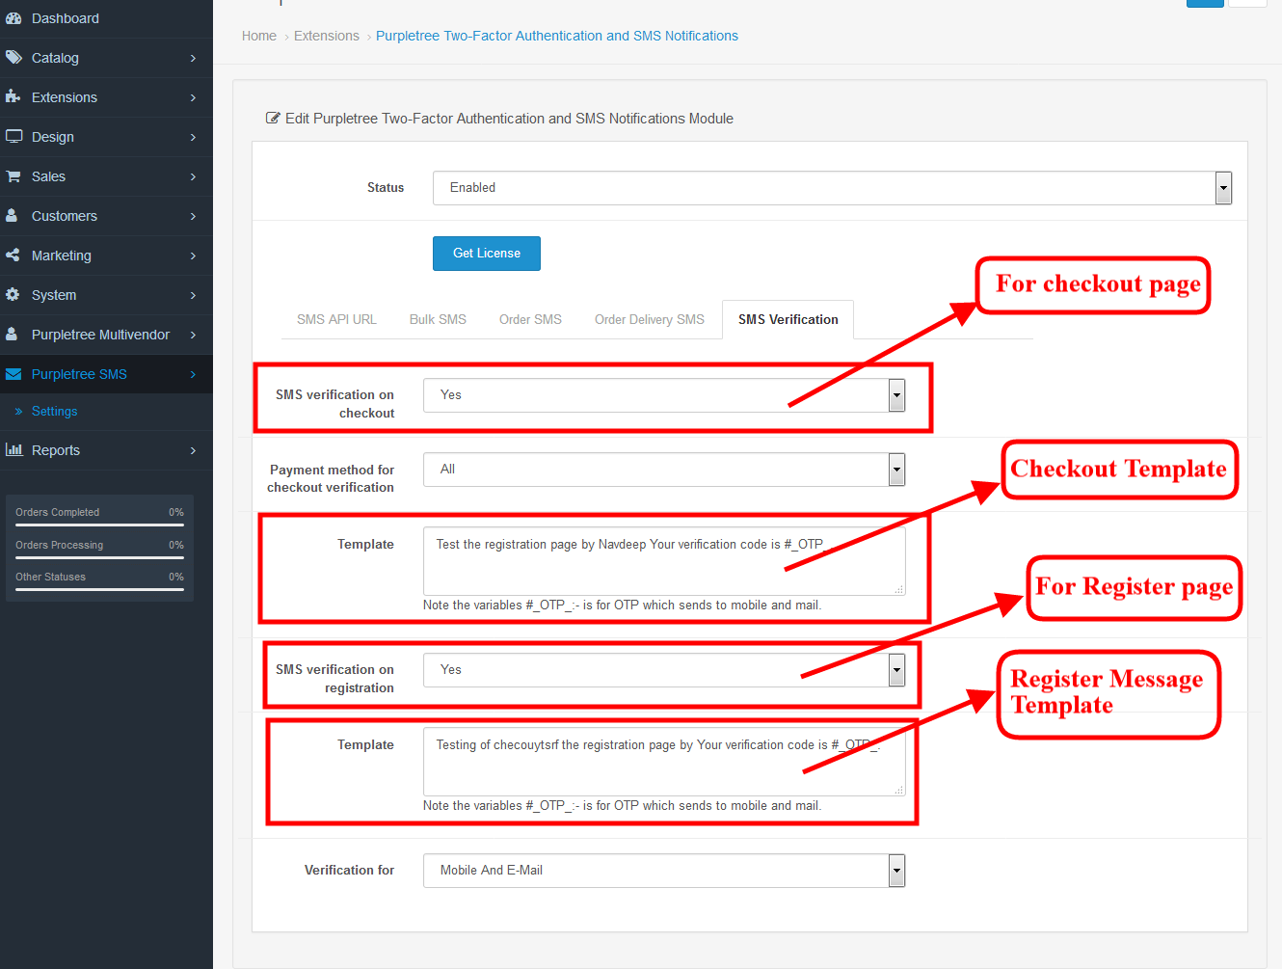
Task: Click the Design monitor icon
Action: (13, 137)
